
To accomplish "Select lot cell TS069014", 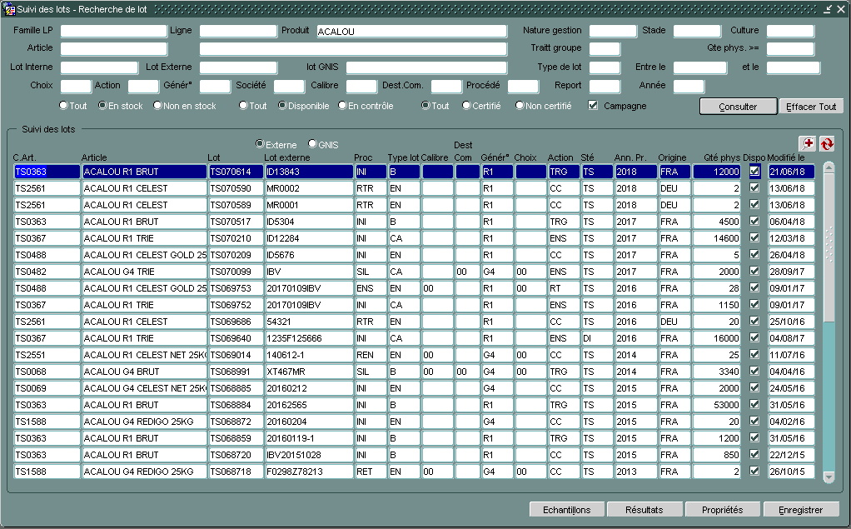I will (x=236, y=355).
